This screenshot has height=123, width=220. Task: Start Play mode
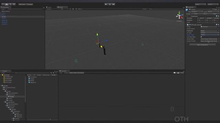pos(106,4)
